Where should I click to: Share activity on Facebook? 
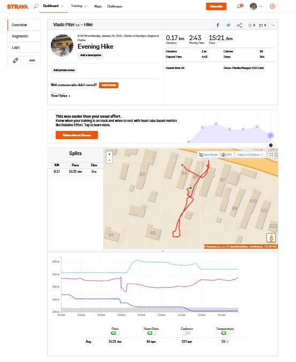coord(218,25)
